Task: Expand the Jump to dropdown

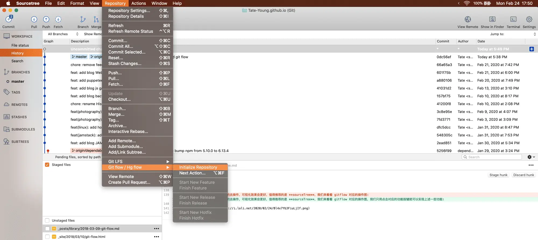Action: 513,34
